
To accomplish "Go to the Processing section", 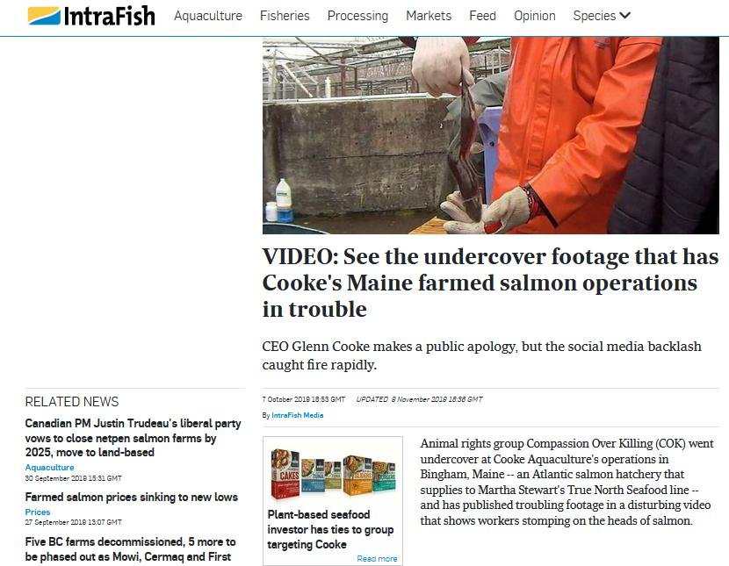I will click(x=357, y=16).
